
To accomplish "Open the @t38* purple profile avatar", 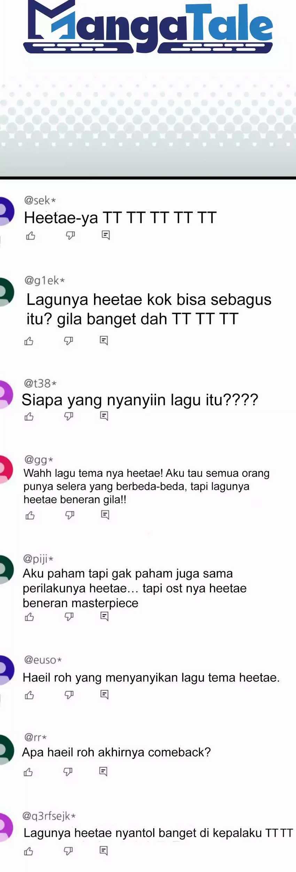I will pos(5,394).
